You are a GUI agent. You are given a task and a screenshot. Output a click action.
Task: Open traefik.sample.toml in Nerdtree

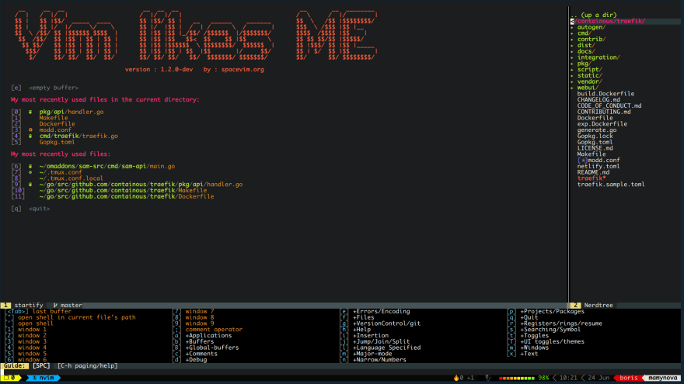(611, 185)
